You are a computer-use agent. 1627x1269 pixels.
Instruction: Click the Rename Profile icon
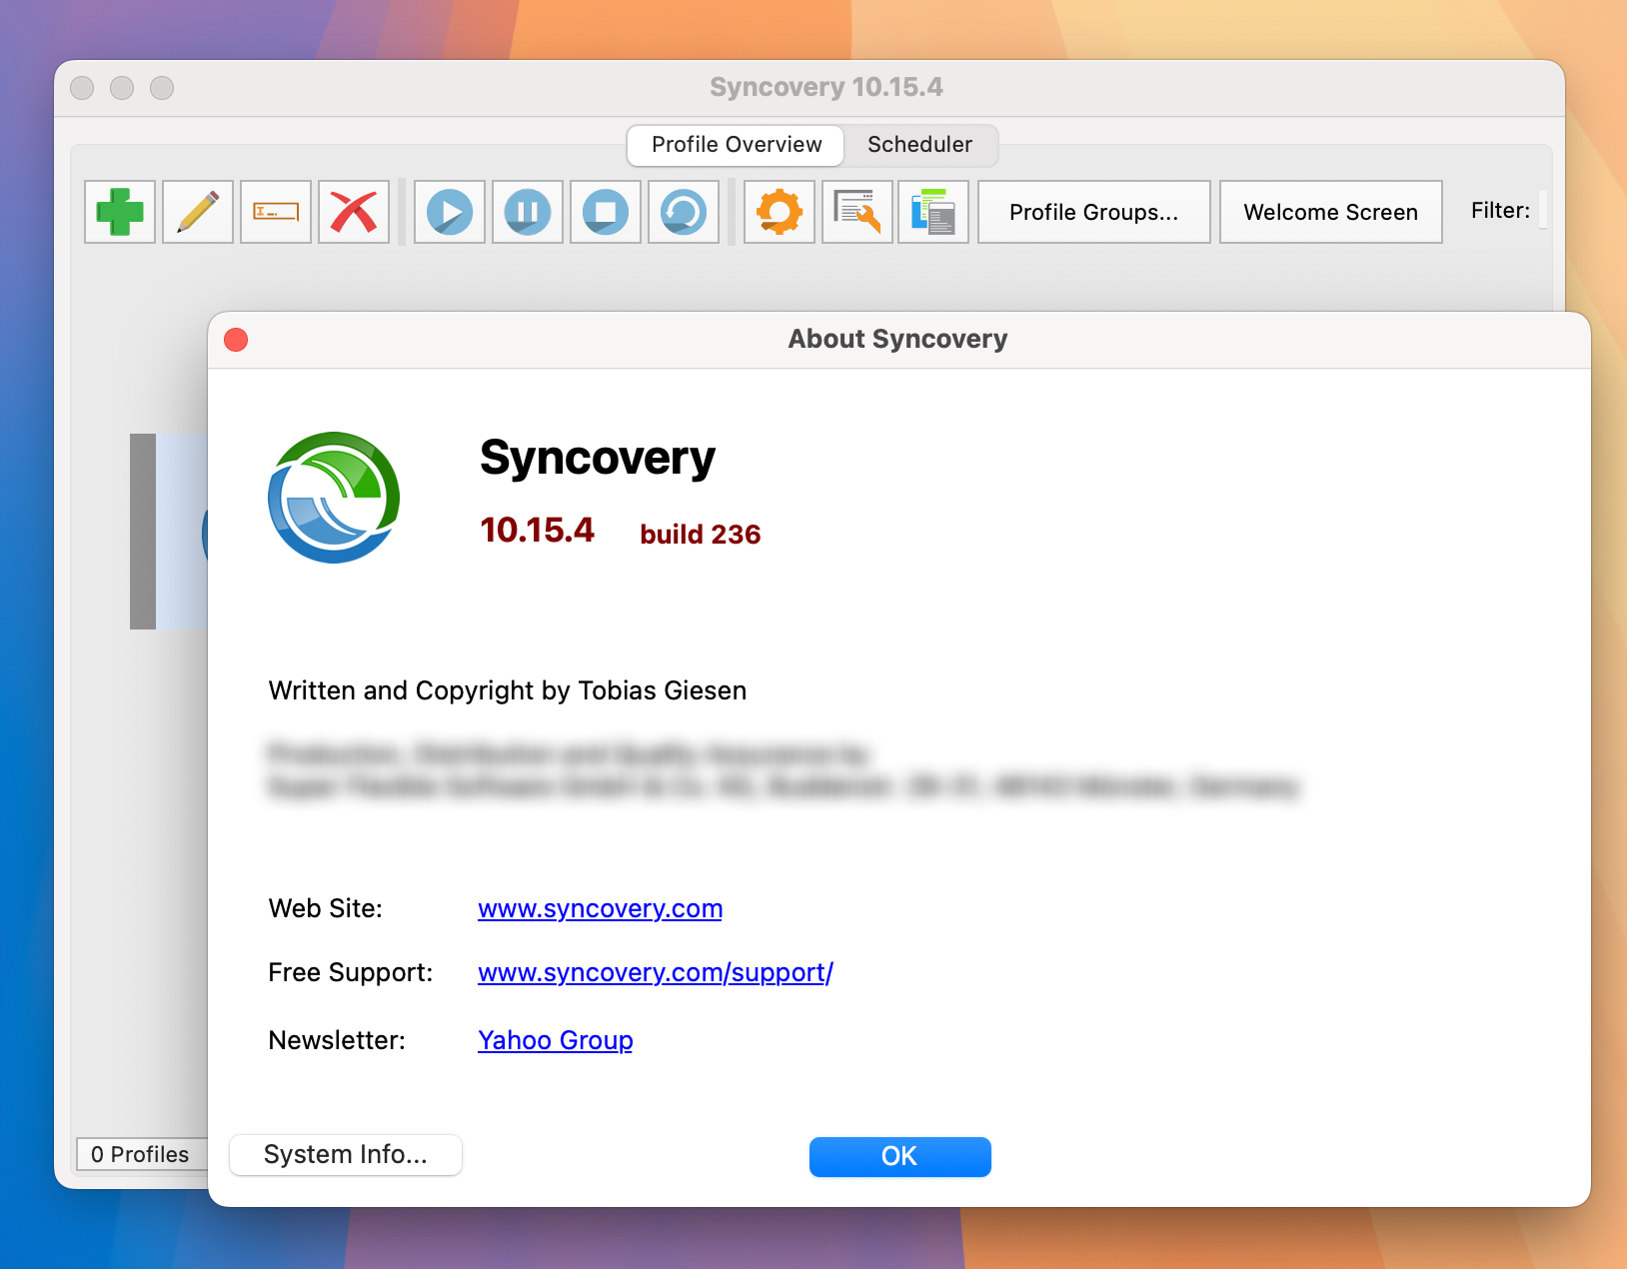point(276,212)
